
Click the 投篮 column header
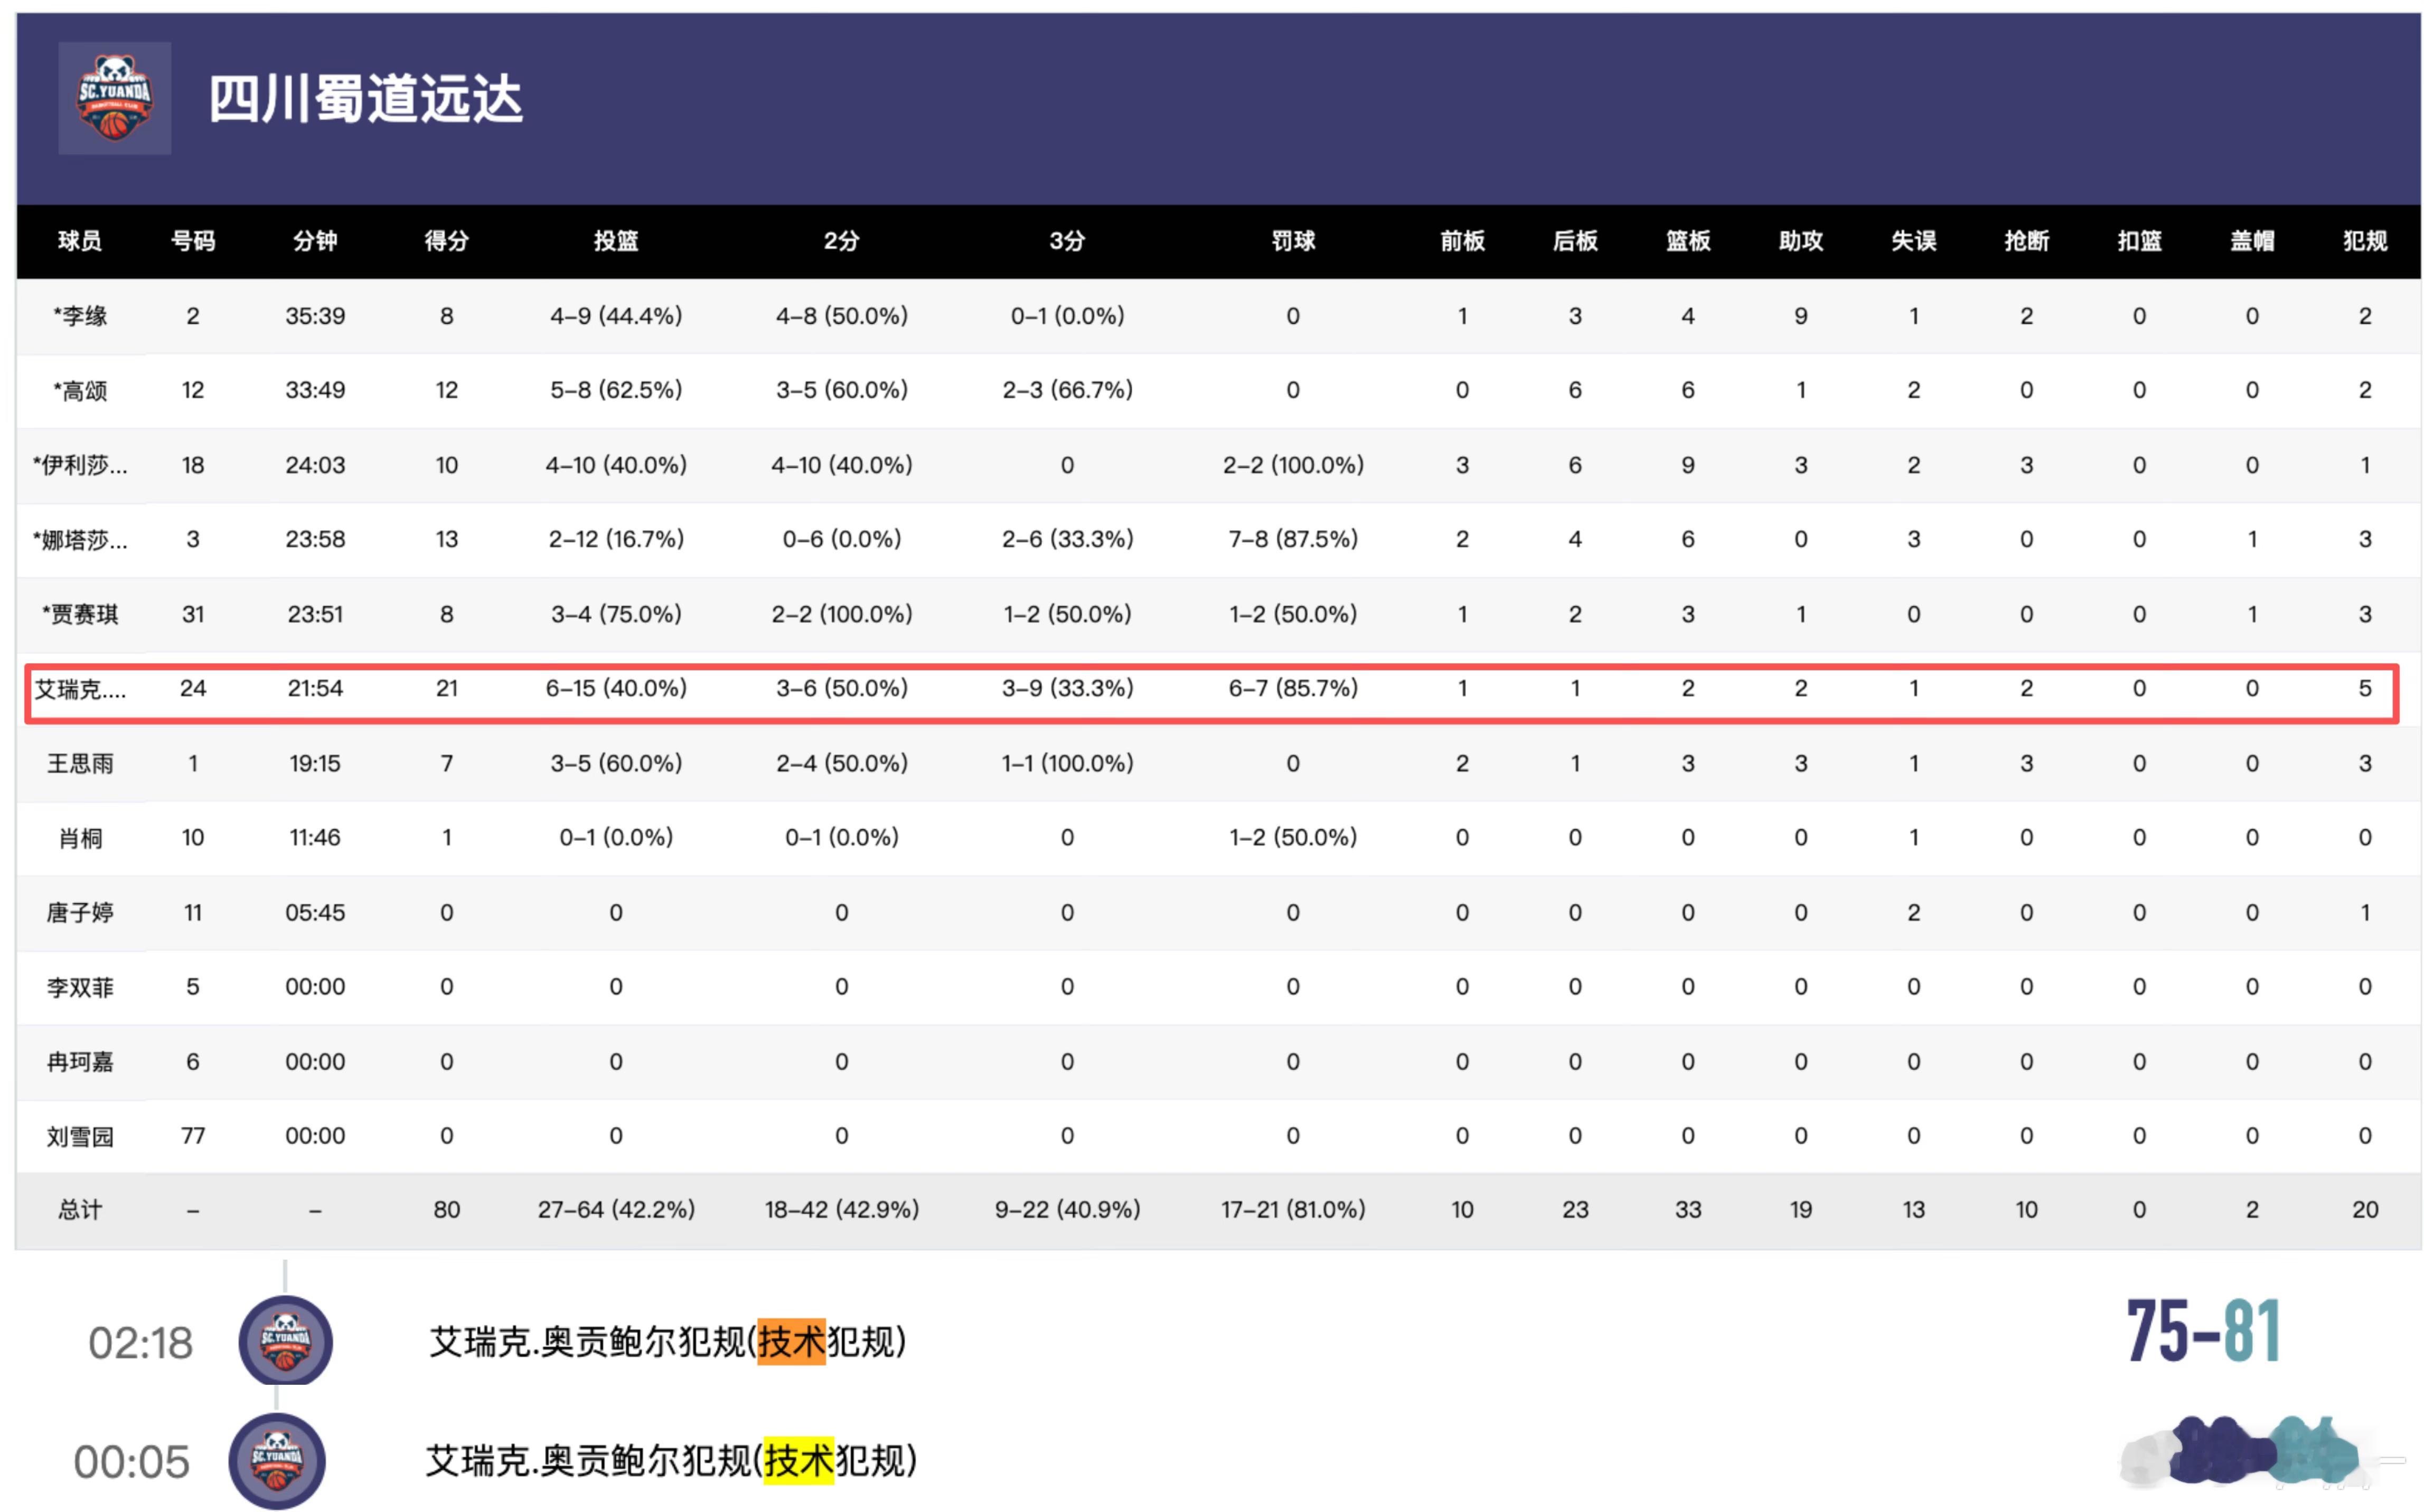(x=615, y=241)
